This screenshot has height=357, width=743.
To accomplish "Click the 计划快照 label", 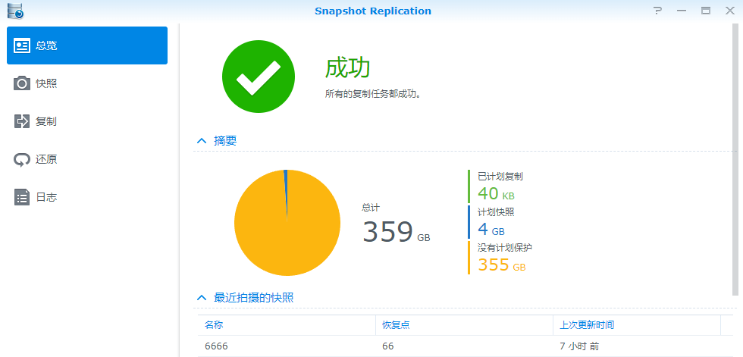I will pyautogui.click(x=496, y=212).
